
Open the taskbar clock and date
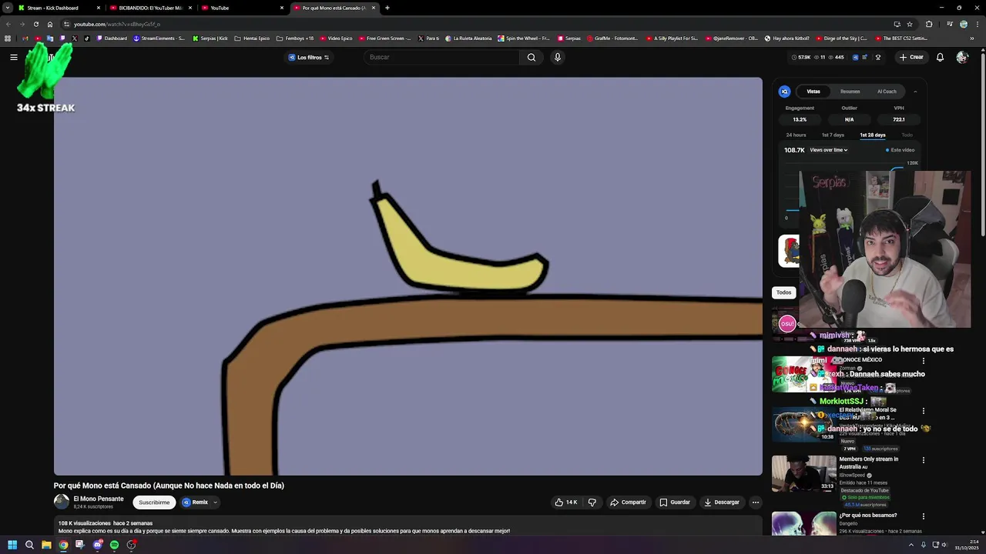coord(968,545)
